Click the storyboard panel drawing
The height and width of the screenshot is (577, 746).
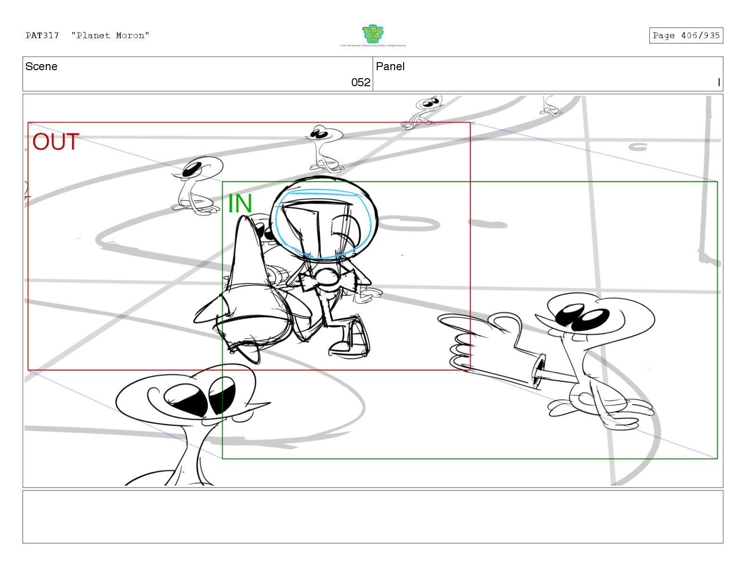click(x=373, y=291)
